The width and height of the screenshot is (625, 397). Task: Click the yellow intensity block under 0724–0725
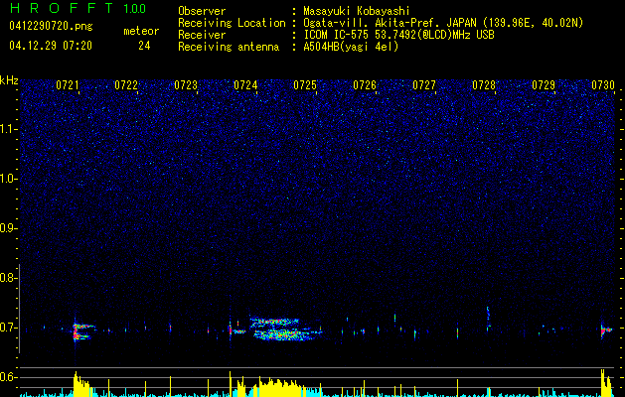point(279,388)
